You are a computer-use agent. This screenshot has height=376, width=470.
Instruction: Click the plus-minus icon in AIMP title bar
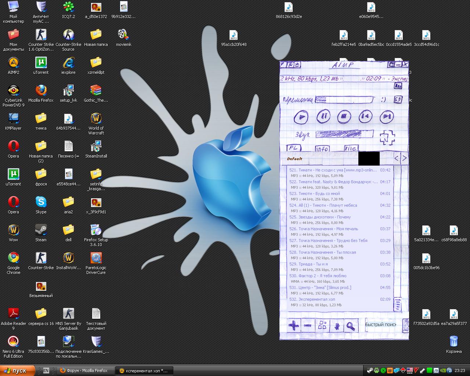pos(297,65)
